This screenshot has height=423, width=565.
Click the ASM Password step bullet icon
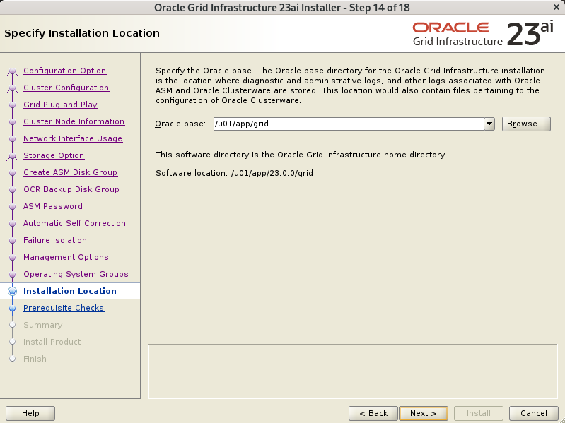[x=12, y=206]
